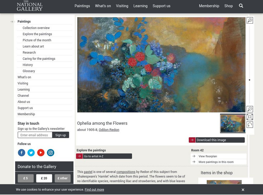This screenshot has width=263, height=195.
Task: Click the zoom slider handle dot
Action: coord(250,80)
